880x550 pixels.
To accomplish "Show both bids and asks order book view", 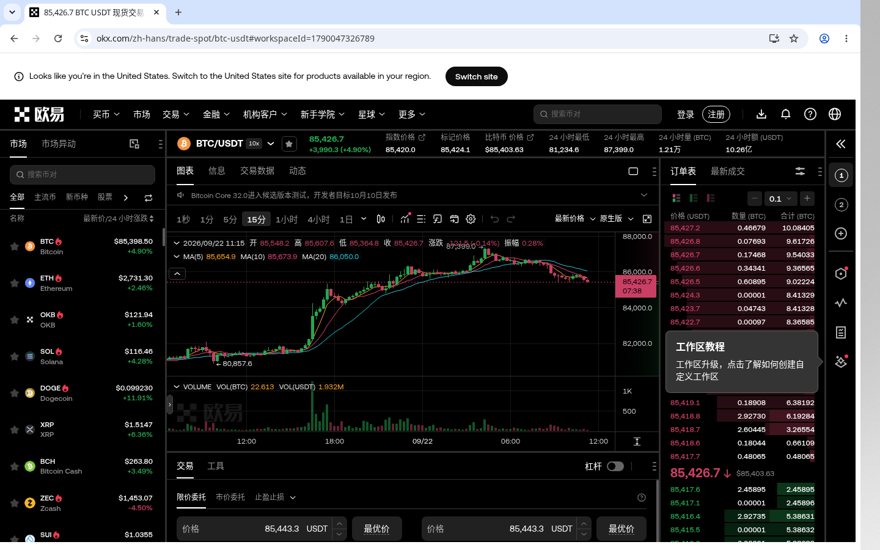I will click(x=676, y=198).
